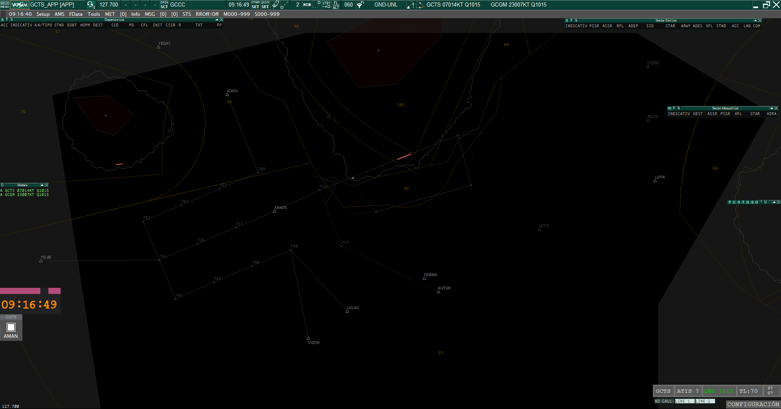
Task: Close the Metars panel
Action: (46, 185)
